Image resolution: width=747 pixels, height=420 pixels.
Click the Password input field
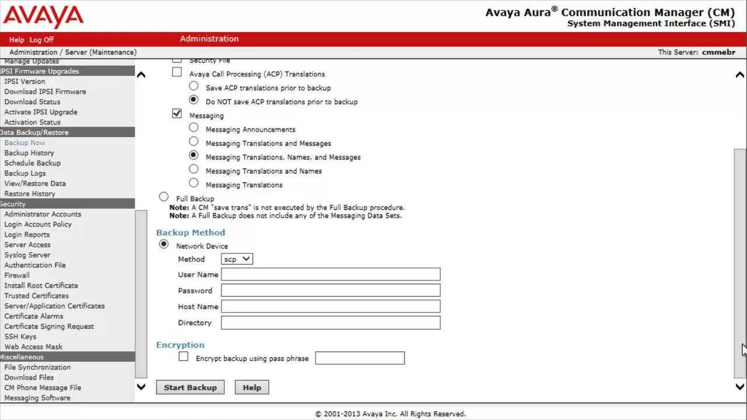click(x=330, y=290)
